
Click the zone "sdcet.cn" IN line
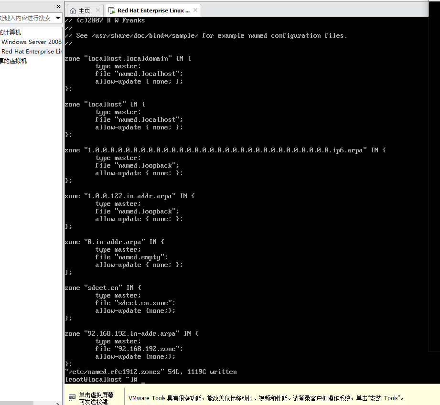tap(103, 288)
